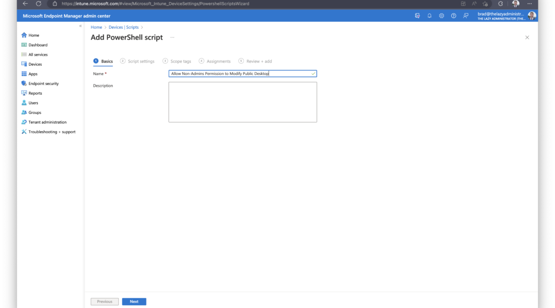This screenshot has height=308, width=555.
Task: Click the browser address bar URL
Action: (156, 4)
